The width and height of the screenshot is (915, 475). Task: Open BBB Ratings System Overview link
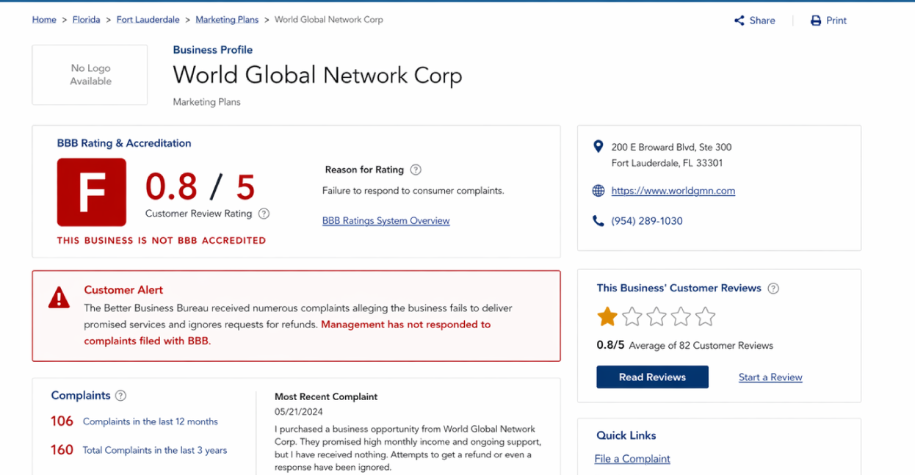click(386, 221)
